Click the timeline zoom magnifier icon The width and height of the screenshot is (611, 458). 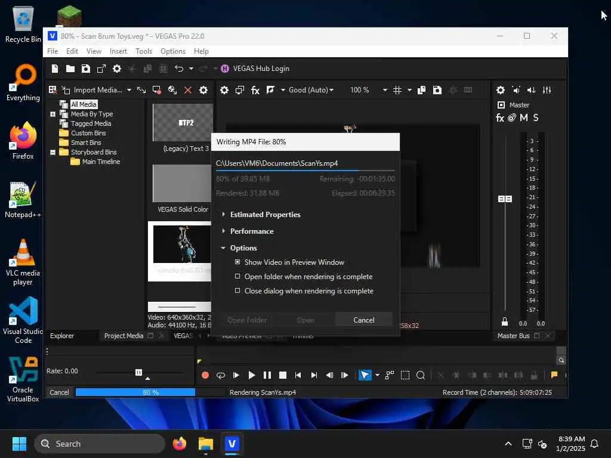point(561,360)
